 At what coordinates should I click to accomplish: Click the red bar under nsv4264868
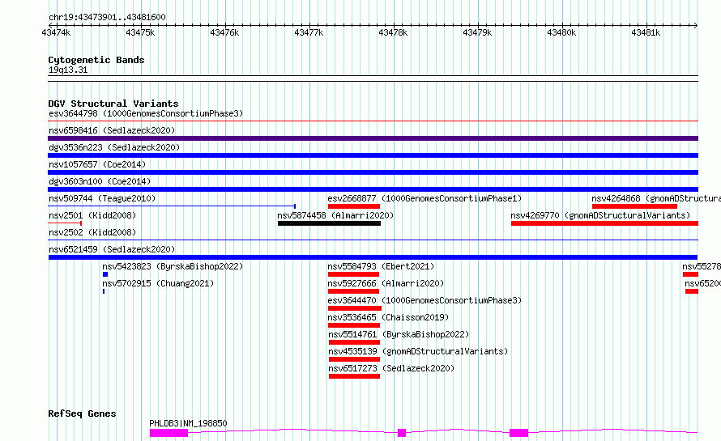[634, 206]
